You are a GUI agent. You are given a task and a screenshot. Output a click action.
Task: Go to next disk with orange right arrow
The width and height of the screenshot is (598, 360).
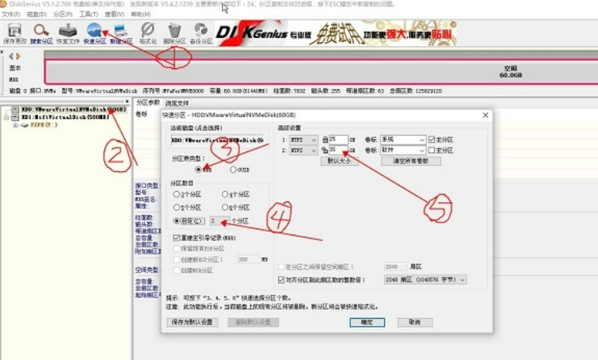(18, 56)
